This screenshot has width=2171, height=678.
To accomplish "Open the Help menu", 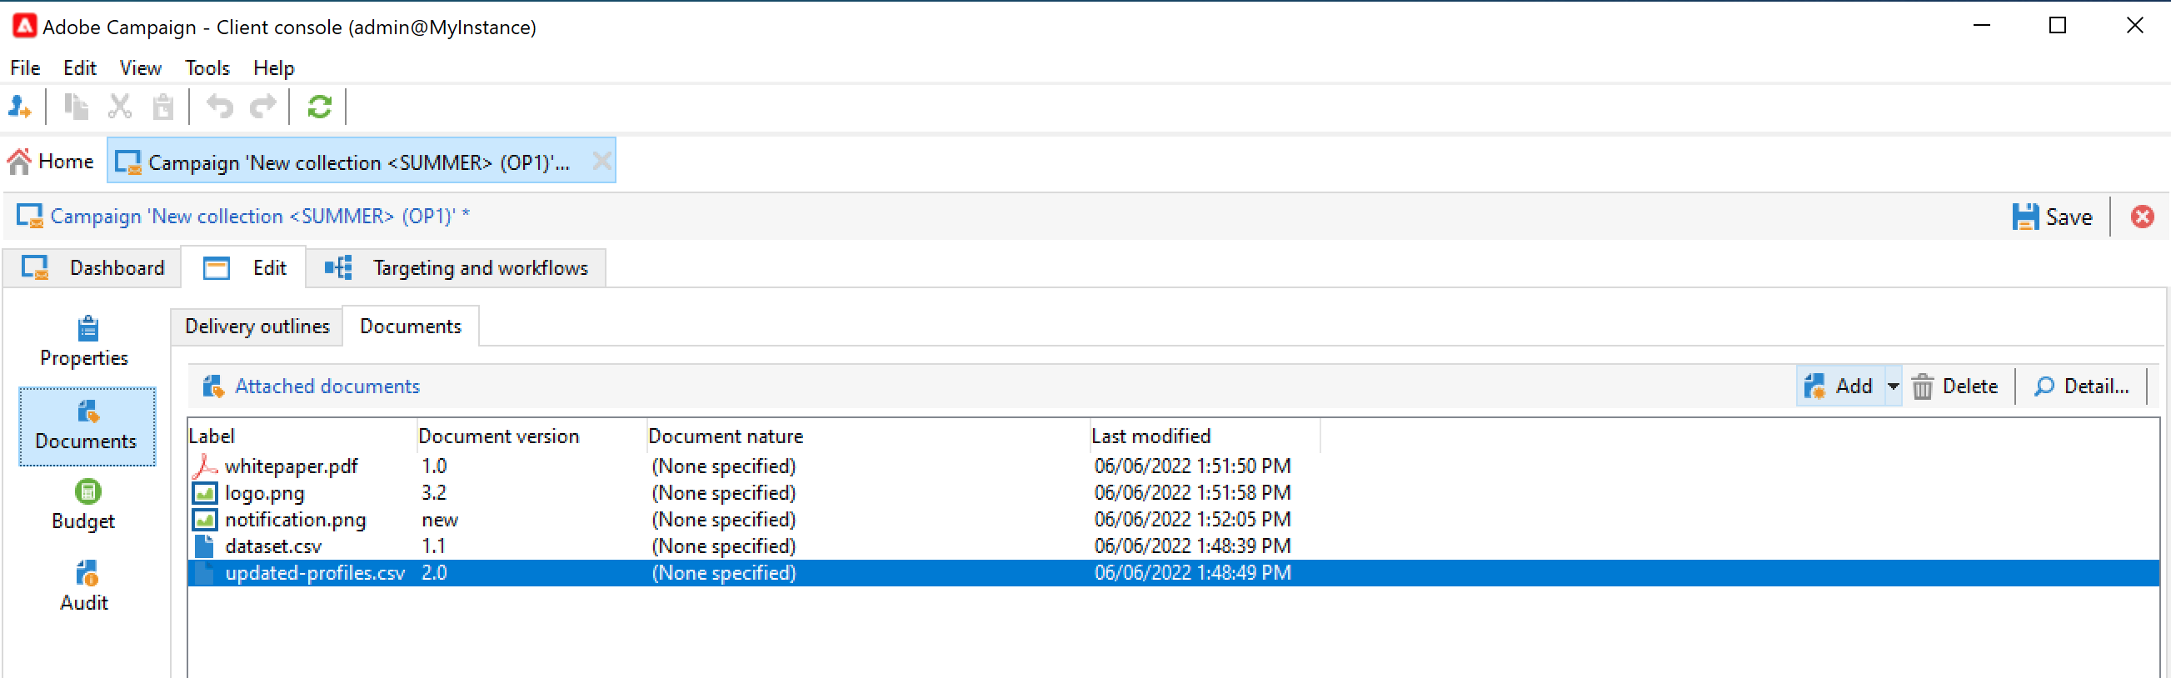I will click(274, 67).
